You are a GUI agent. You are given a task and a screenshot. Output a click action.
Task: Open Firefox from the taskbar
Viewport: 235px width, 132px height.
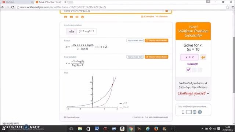point(156,129)
